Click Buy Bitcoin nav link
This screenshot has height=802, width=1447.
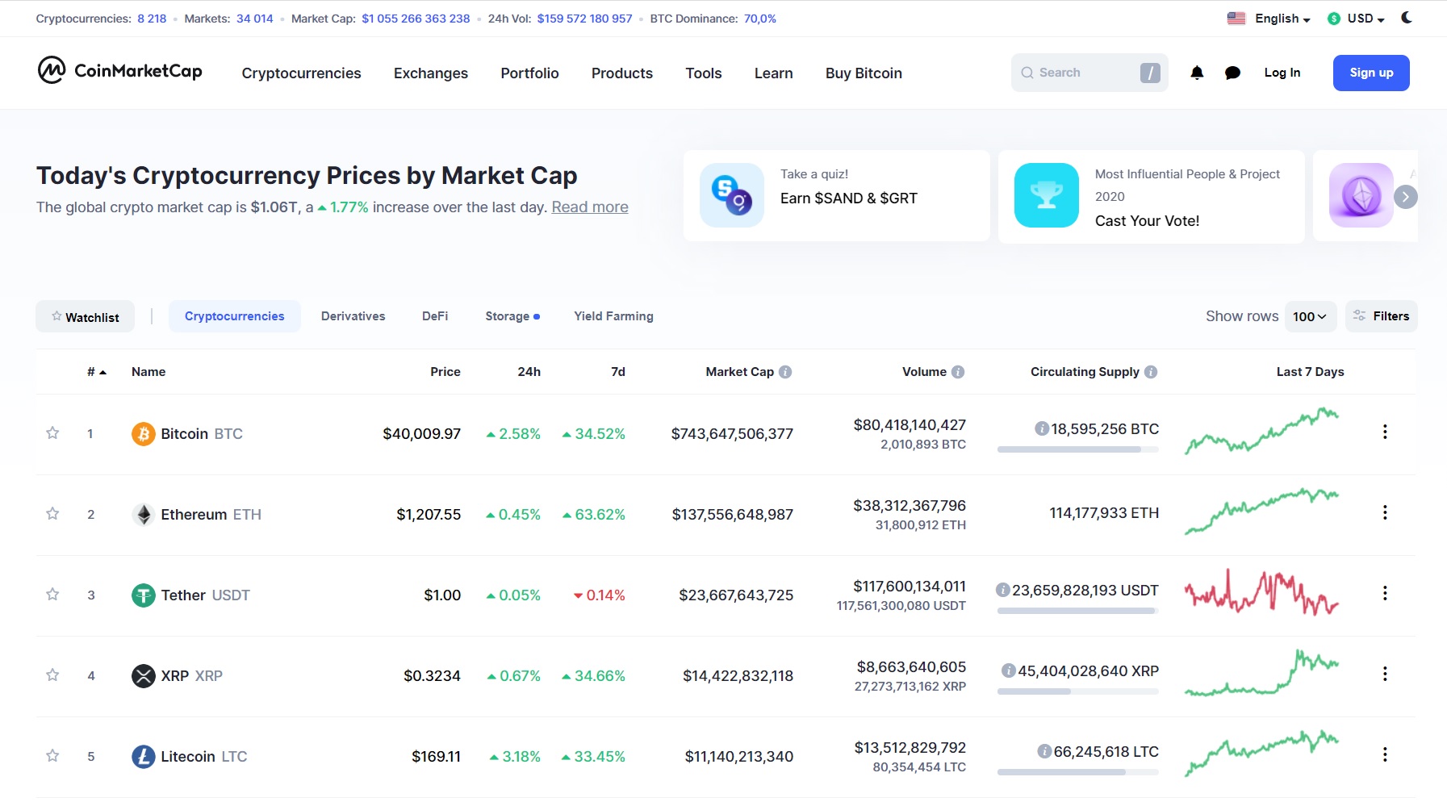864,73
